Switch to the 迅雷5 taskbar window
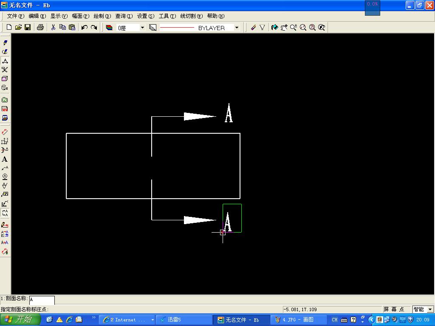This screenshot has height=326, width=435. point(184,320)
